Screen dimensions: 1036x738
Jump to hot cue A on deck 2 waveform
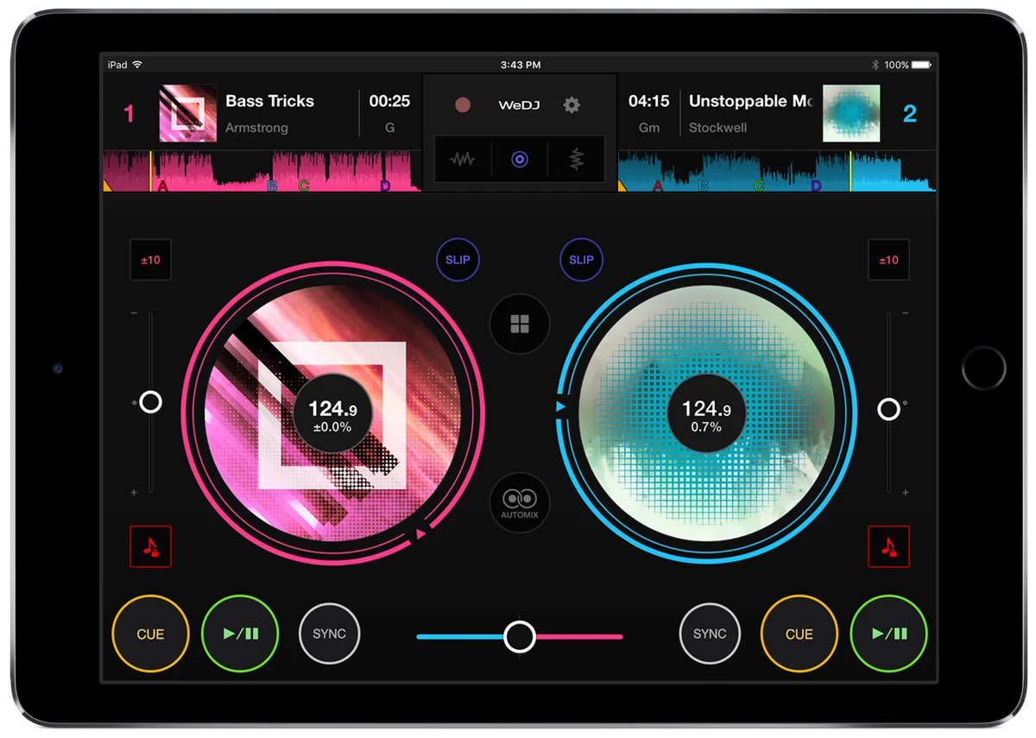(x=658, y=186)
